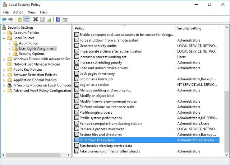Click the Security Options folder icon
The height and width of the screenshot is (165, 230).
tap(15, 54)
